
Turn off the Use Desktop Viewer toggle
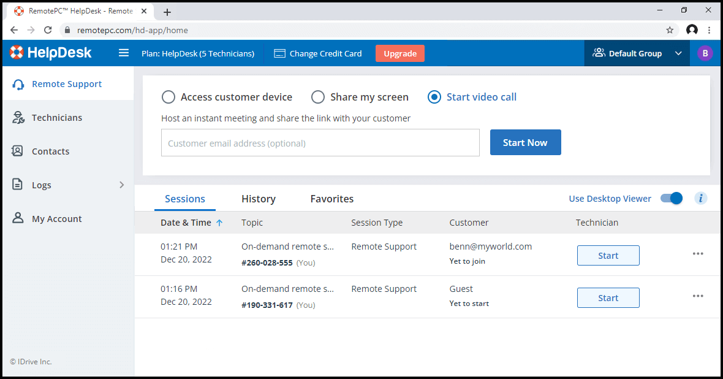coord(672,198)
